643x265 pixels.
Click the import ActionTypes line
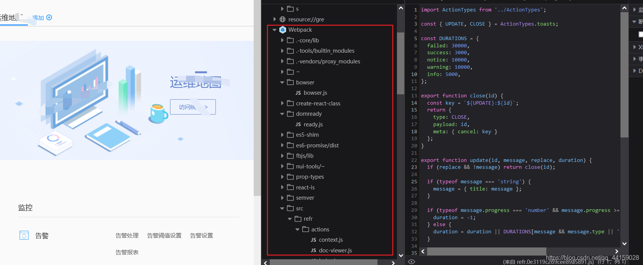(x=483, y=10)
